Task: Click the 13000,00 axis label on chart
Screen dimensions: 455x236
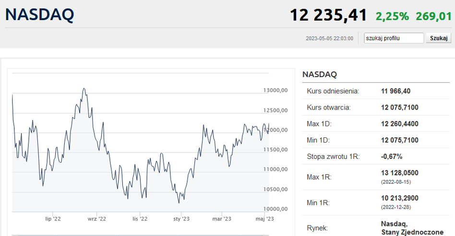Action: 275,90
